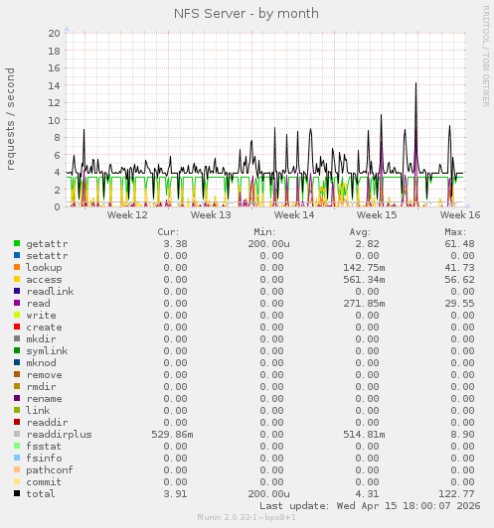Click the 'Cur:' column header

point(168,232)
